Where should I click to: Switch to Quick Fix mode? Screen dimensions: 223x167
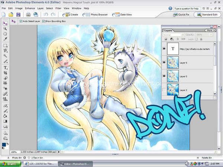click(x=181, y=14)
